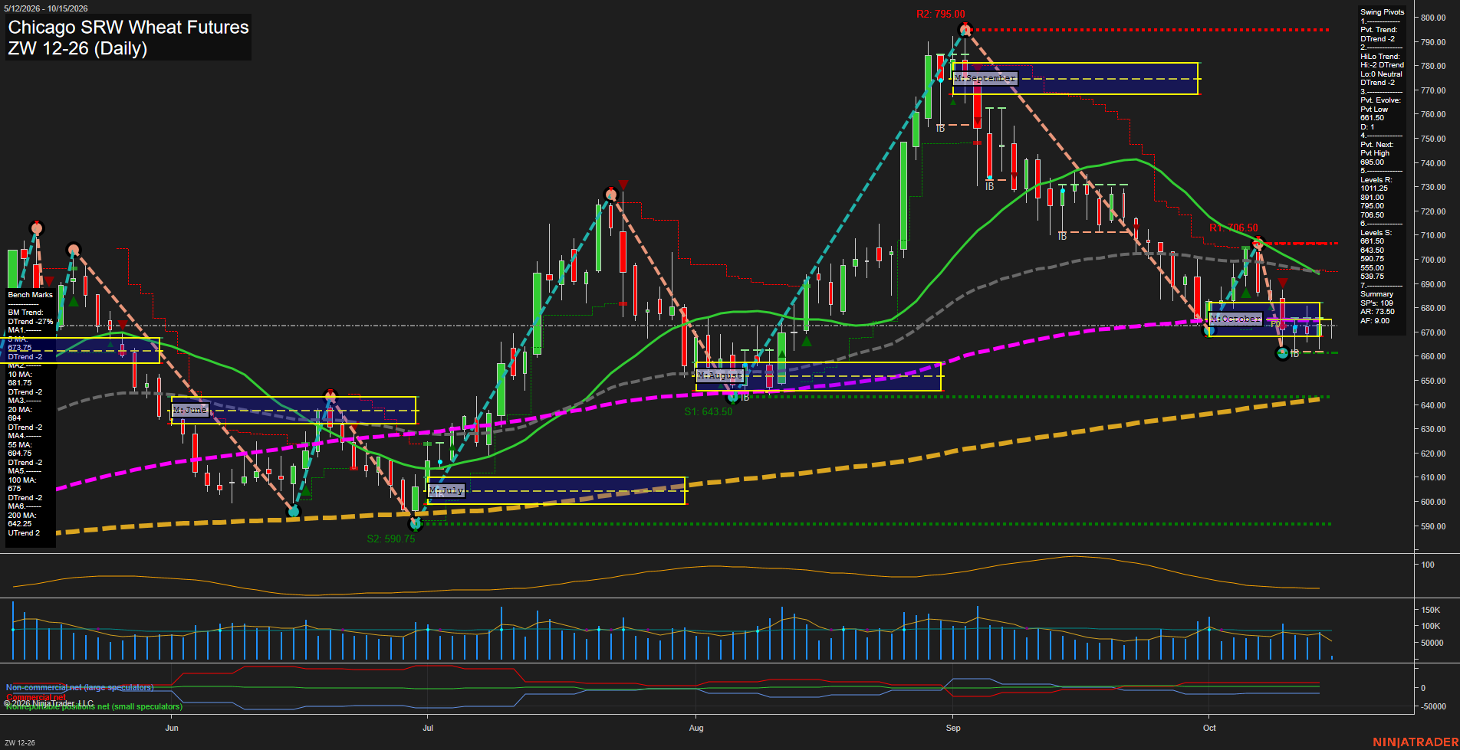1460x750 pixels.
Task: Click the Non-commercial net (large speculators) legend
Action: pyautogui.click(x=80, y=687)
